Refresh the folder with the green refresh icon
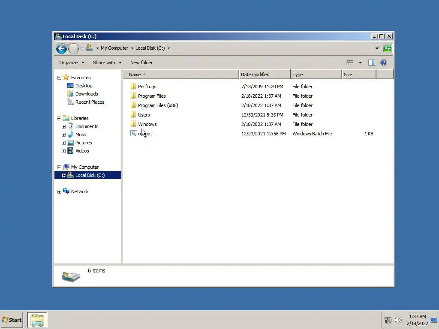439x329 pixels. (388, 48)
